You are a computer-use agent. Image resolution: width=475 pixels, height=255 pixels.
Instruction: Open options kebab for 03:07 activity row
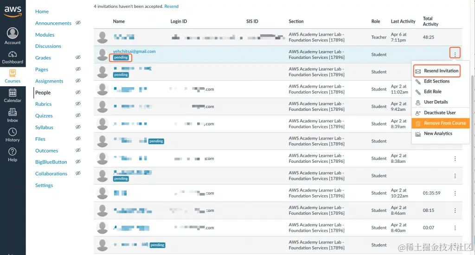[455, 228]
